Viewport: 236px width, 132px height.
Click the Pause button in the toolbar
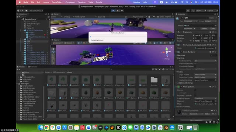point(118,11)
